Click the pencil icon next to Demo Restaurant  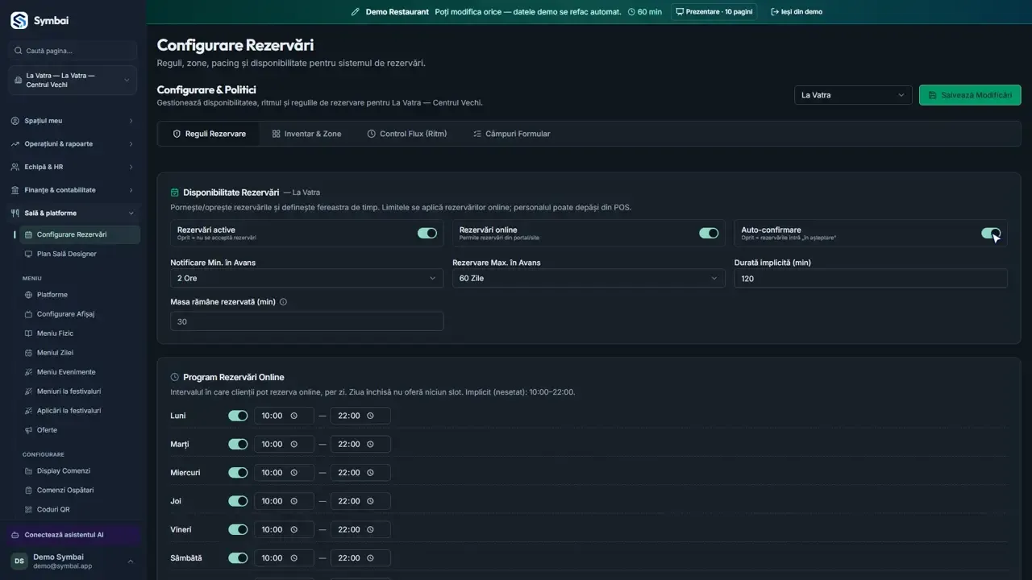356,12
